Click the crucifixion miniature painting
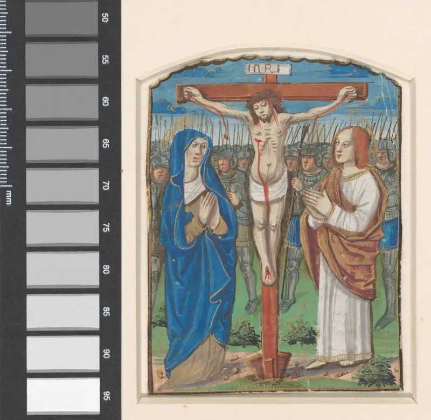The height and width of the screenshot is (420, 431). (274, 224)
